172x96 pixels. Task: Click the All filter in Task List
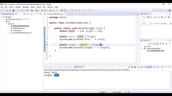(x=156, y=24)
